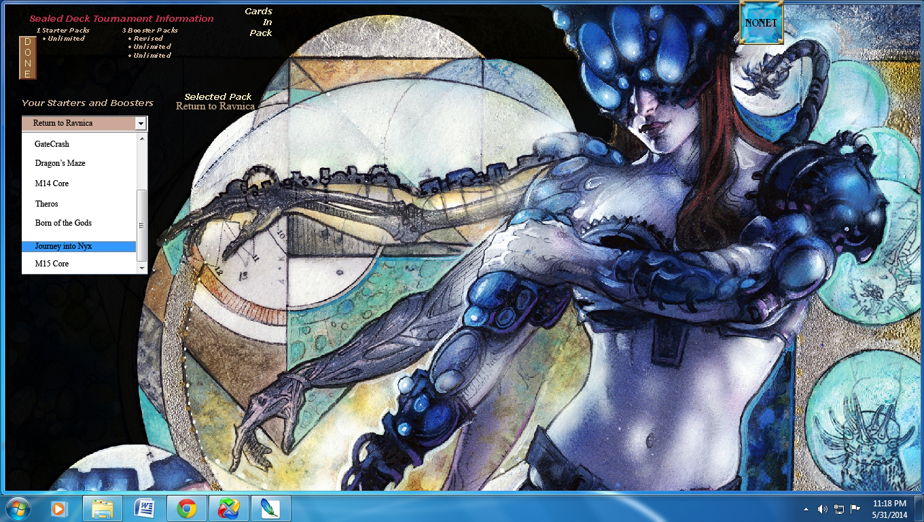This screenshot has height=522, width=924.
Task: Collapse the Return to Ravnica dropdown arrow
Action: pos(140,123)
